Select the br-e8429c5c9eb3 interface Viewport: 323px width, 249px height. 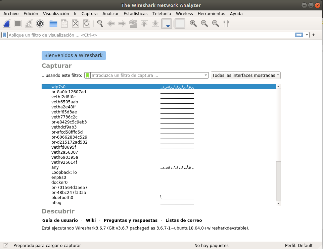[158, 122]
